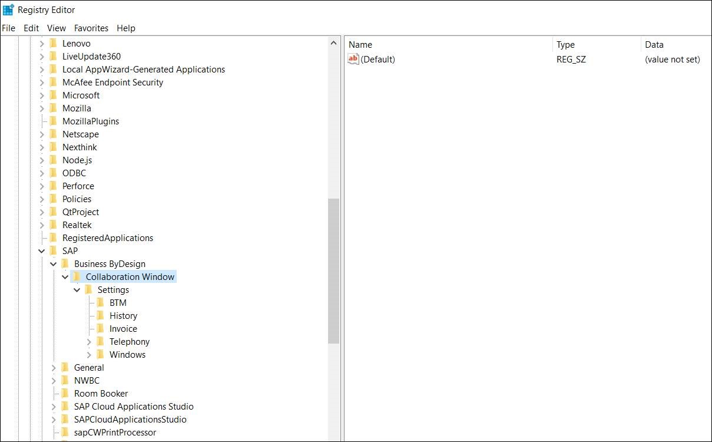Screen dimensions: 712x442
Task: Expand the Telephony key
Action: (89, 341)
